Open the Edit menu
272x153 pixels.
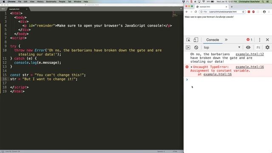click(25, 2)
